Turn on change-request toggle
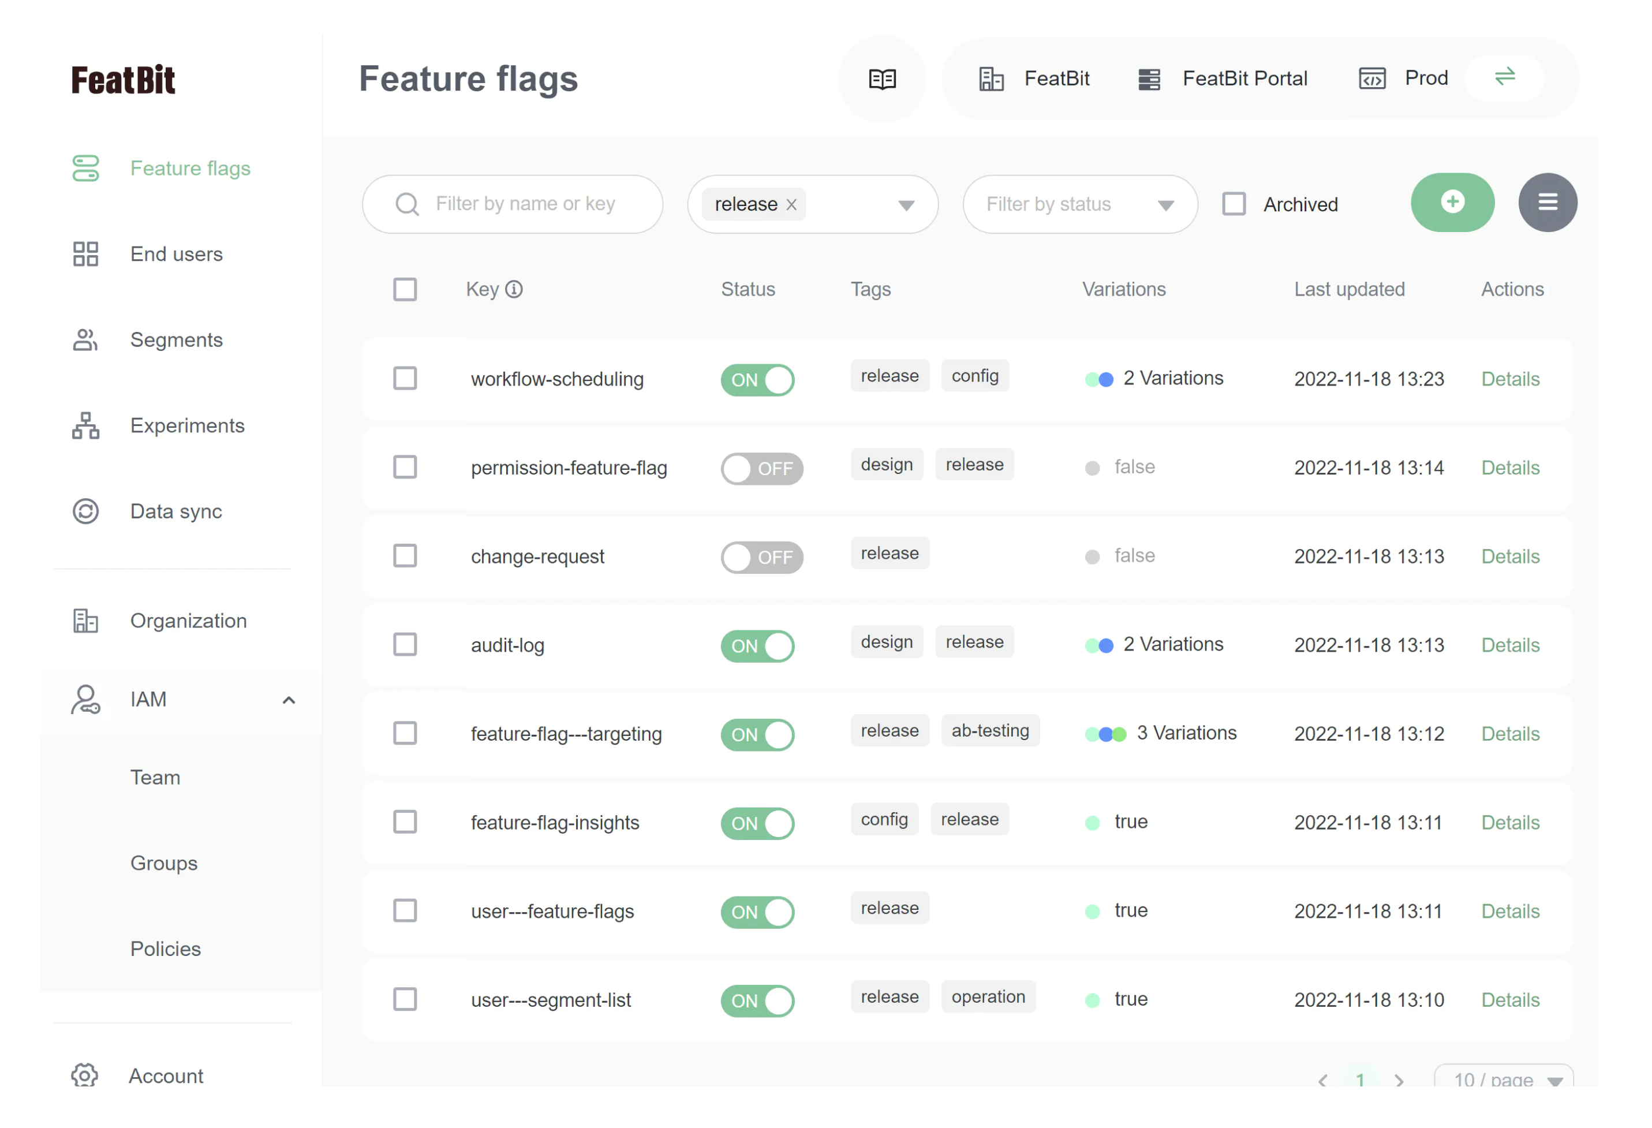Screen dimensions: 1652x1128 point(761,557)
